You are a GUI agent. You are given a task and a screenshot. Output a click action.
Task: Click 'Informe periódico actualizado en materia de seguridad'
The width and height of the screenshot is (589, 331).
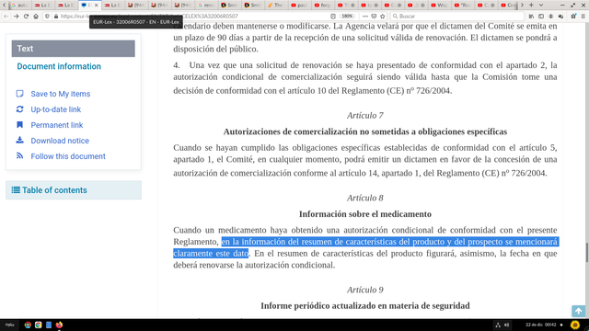[365, 306]
